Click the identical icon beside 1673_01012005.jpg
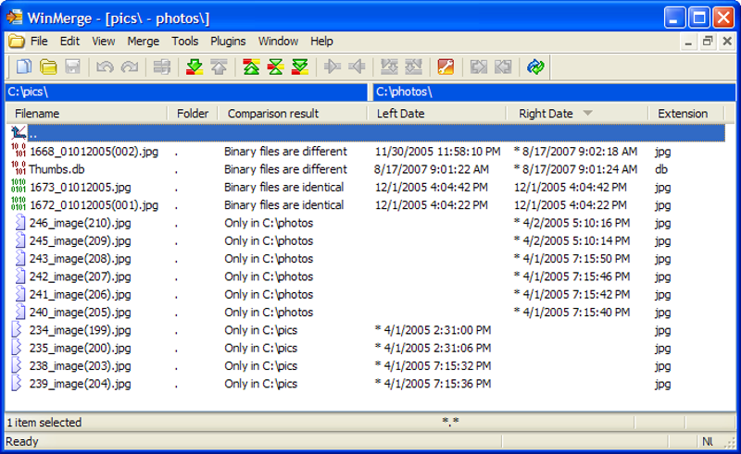 click(x=19, y=187)
